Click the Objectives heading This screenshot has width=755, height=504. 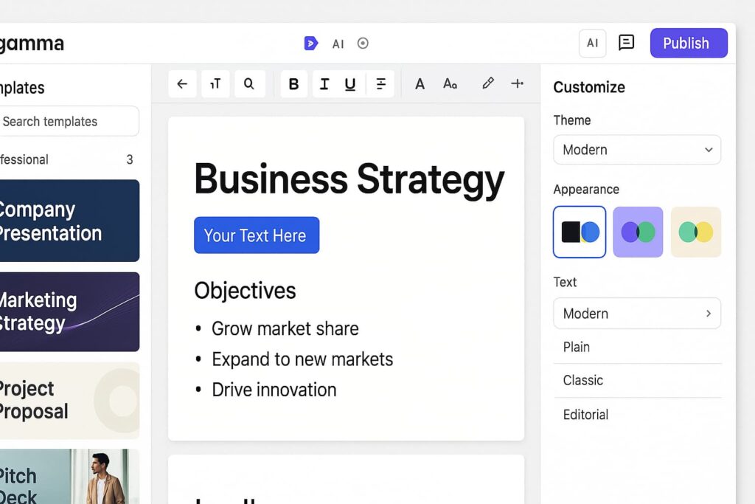point(245,291)
